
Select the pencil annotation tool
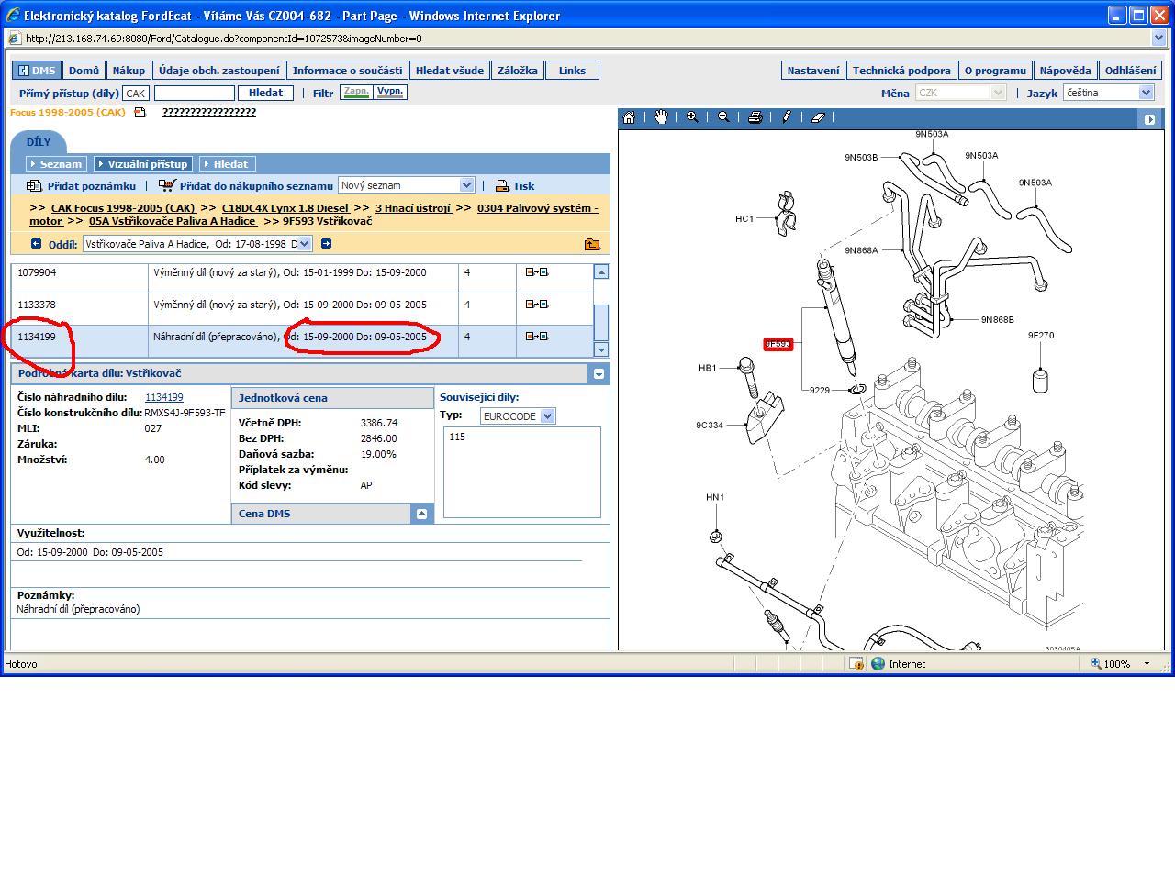(x=787, y=117)
